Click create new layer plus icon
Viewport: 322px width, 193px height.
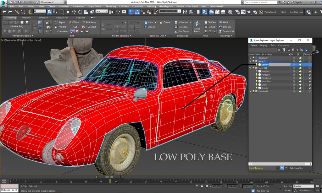coord(297,50)
